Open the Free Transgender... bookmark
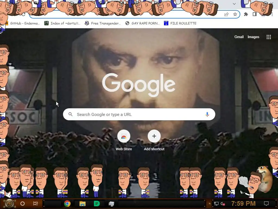 (x=103, y=23)
